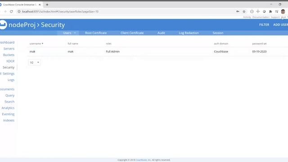This screenshot has height=162, width=288.
Task: Click the Couchbase auth domain cell
Action: [221, 52]
